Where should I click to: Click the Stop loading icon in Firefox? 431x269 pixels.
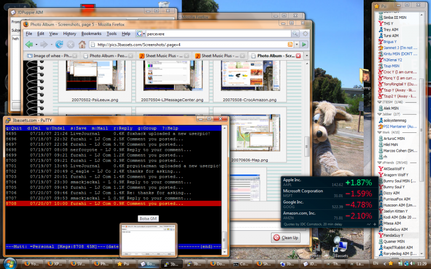tap(71, 44)
